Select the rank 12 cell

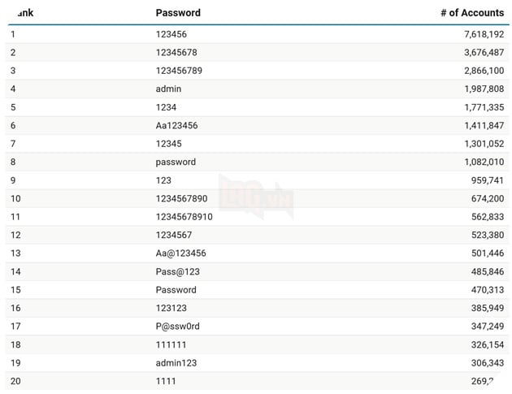point(15,235)
